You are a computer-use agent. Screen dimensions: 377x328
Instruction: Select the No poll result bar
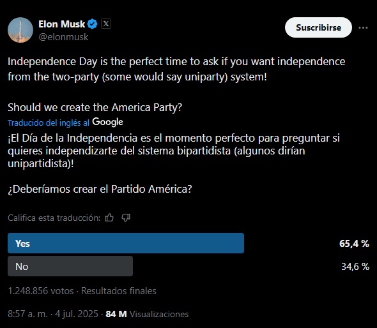[70, 266]
